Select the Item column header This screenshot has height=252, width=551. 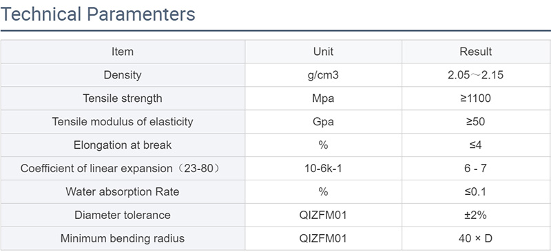click(123, 52)
